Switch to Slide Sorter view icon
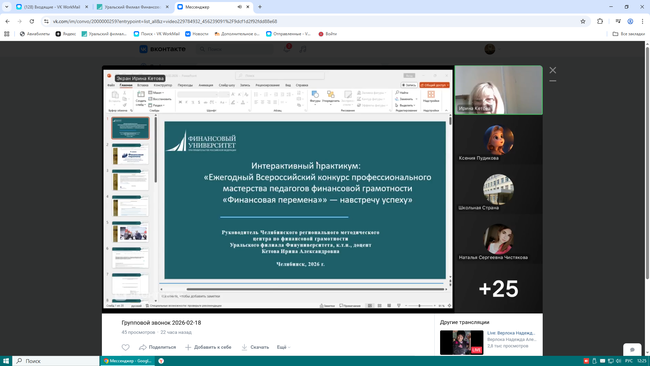 (380, 306)
